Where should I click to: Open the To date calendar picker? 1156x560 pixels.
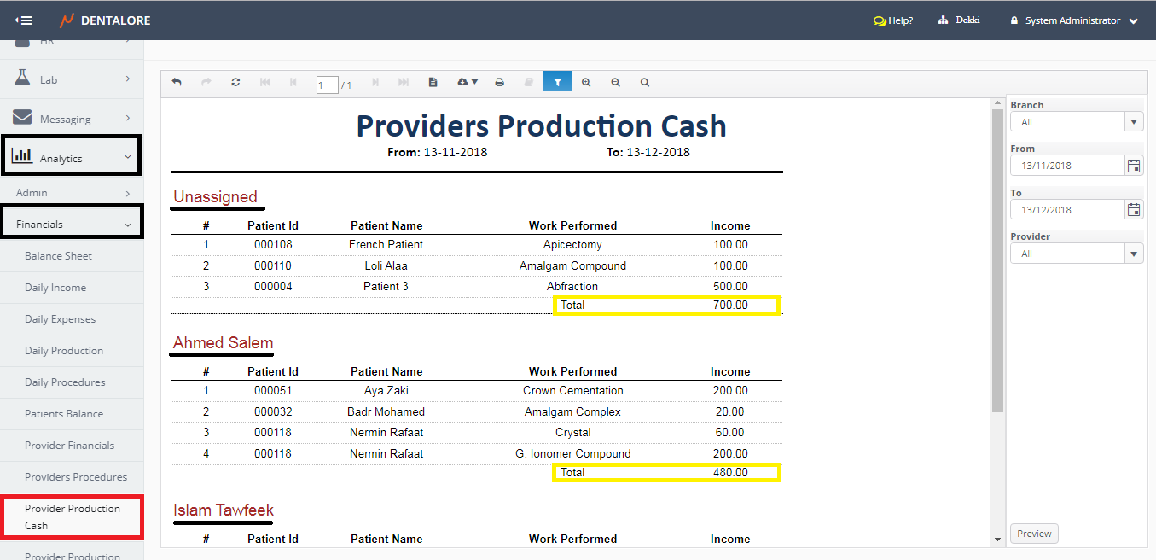tap(1134, 210)
